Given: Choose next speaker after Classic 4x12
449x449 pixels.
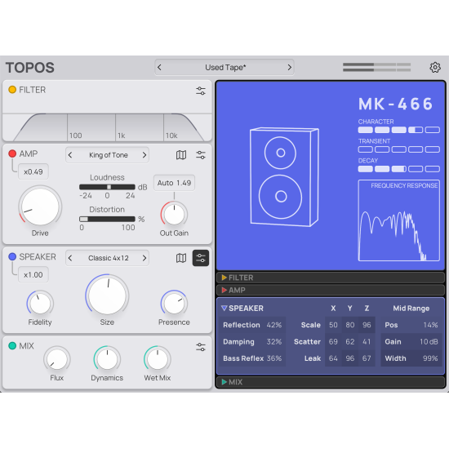Looking at the screenshot, I should [x=144, y=258].
